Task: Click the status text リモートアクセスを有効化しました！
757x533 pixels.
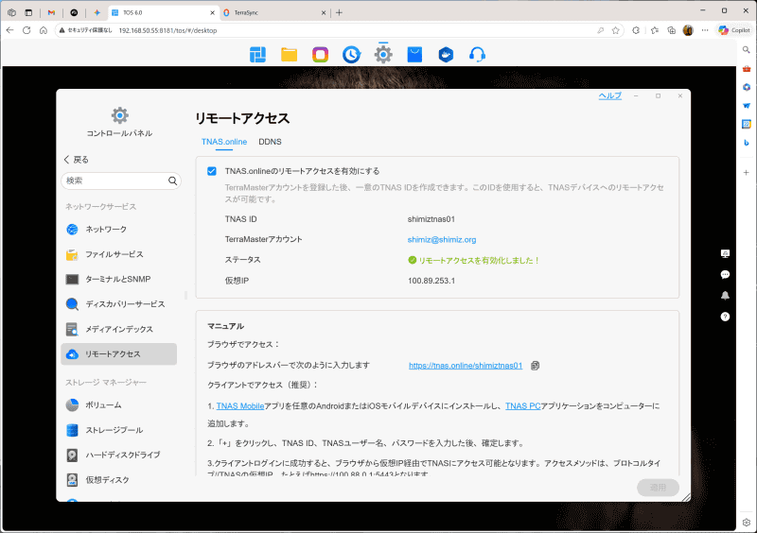Action: click(478, 261)
